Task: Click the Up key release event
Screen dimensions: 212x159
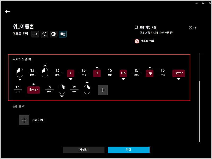Action: (149, 73)
